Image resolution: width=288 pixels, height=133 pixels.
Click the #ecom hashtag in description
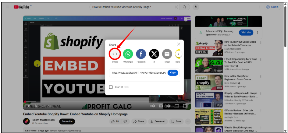point(53,131)
